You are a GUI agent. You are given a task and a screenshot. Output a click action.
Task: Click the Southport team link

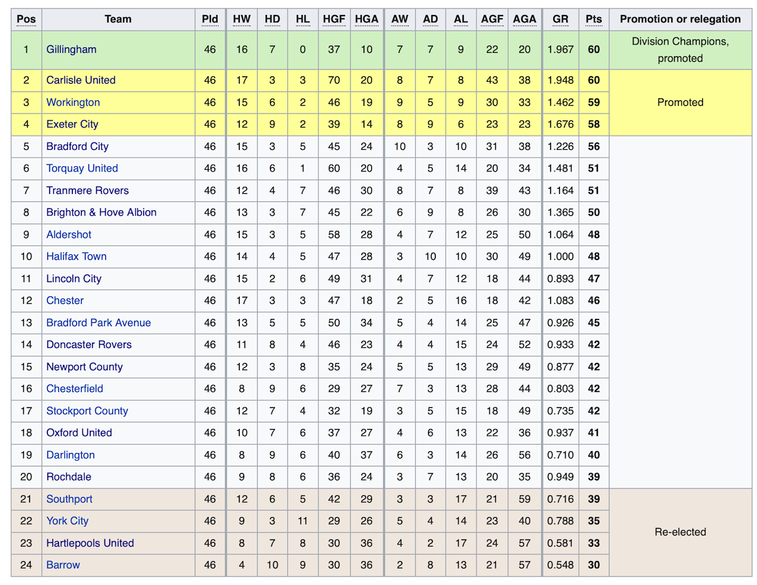coord(69,499)
